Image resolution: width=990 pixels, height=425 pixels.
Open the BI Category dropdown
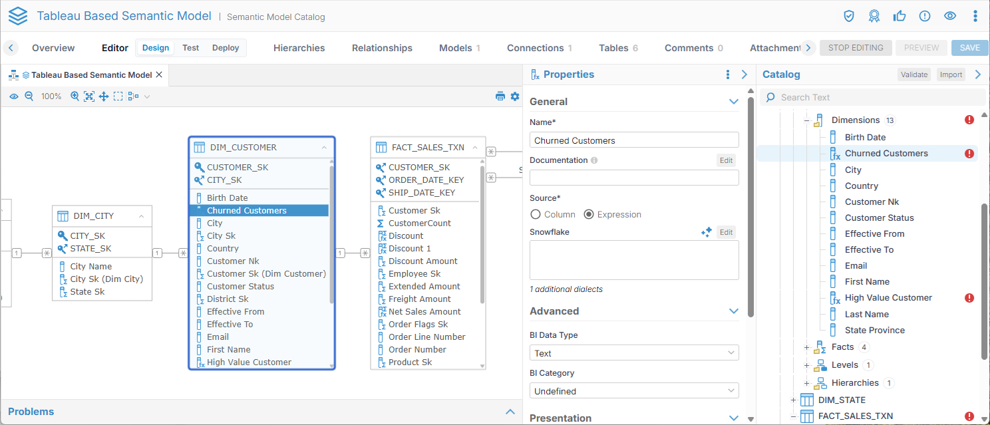click(x=634, y=391)
